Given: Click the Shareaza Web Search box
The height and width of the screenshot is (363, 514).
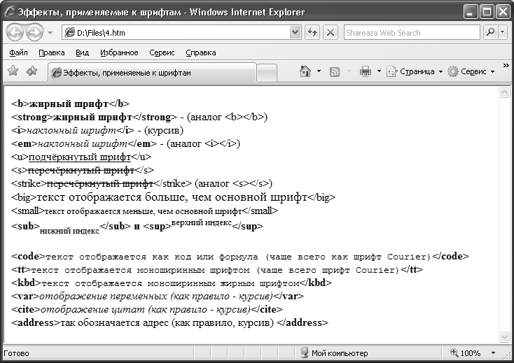Looking at the screenshot, I should click(x=412, y=33).
